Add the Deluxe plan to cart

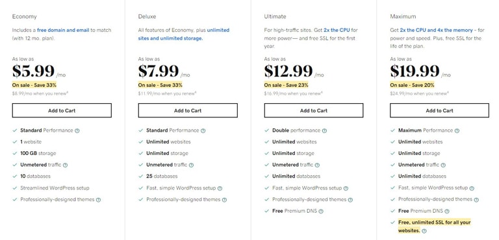188,110
